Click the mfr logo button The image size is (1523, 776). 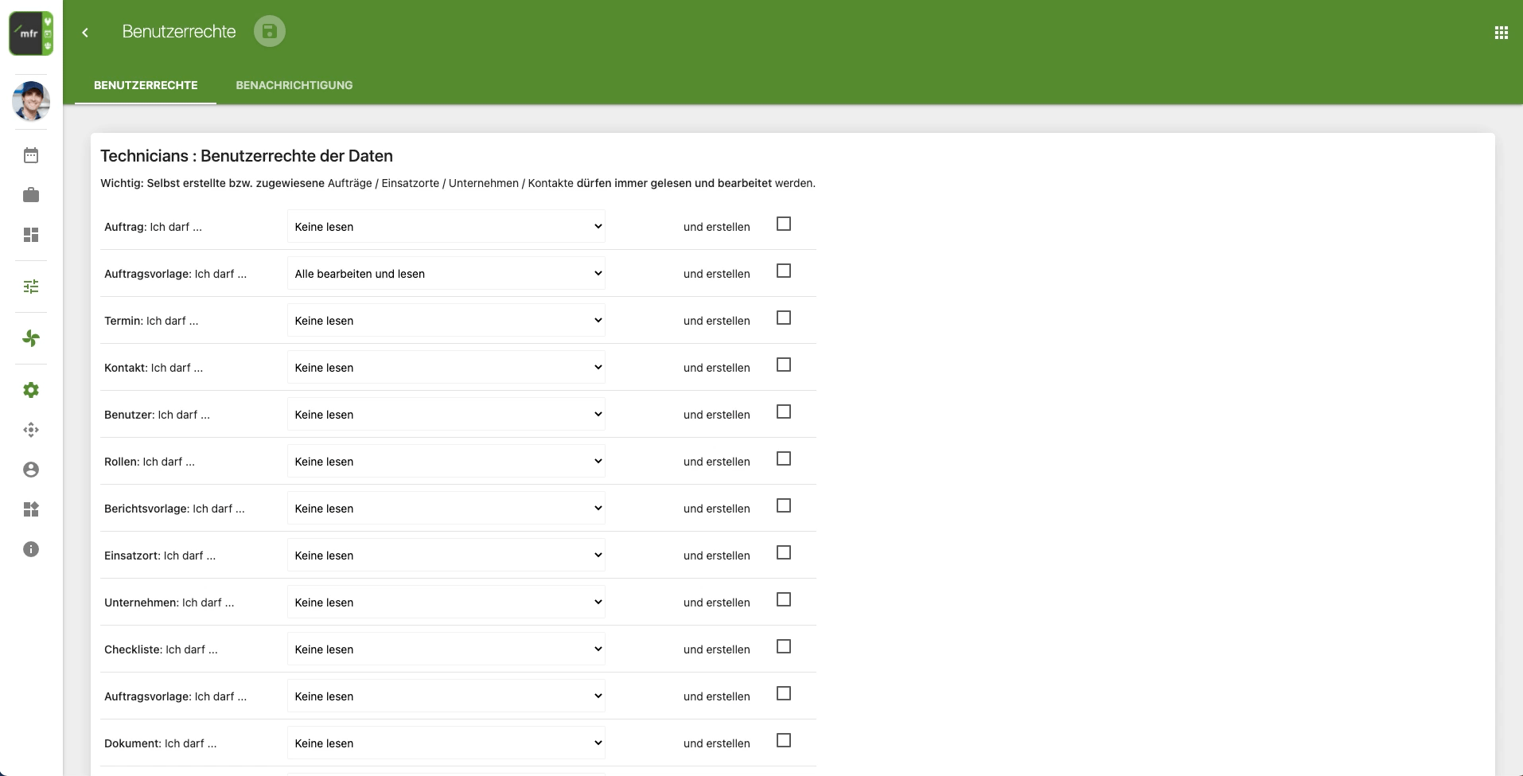point(31,33)
